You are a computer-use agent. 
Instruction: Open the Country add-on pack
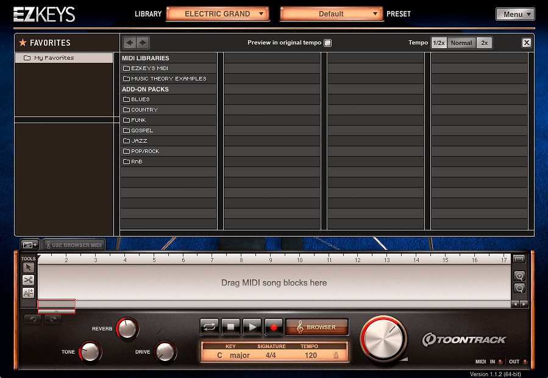168,110
